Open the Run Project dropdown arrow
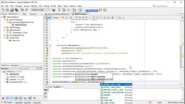185x104 pixels. [71, 10]
